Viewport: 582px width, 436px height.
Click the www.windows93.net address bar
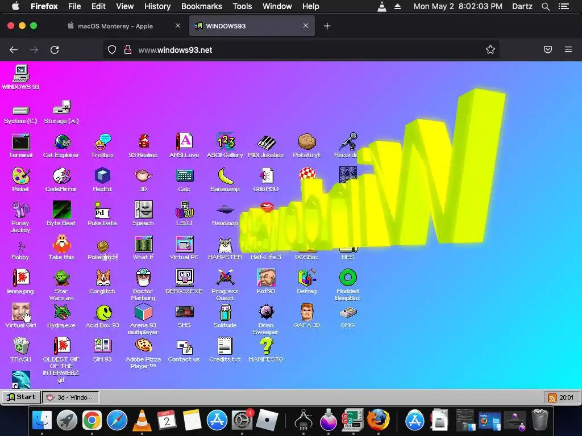(x=301, y=50)
